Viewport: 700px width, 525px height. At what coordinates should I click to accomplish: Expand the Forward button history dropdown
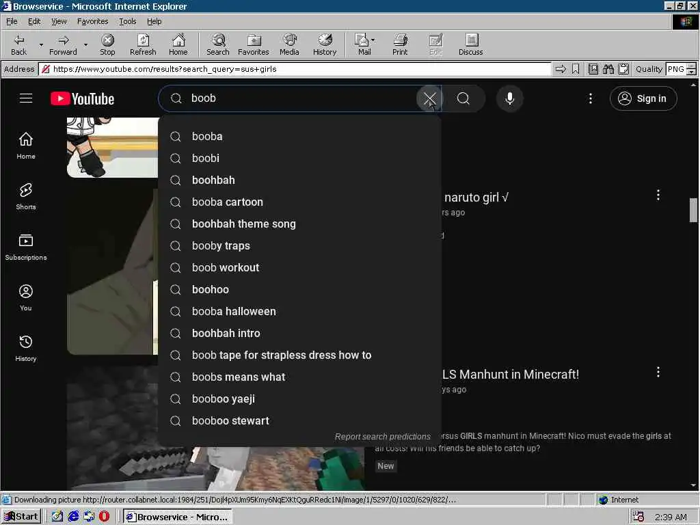(85, 44)
